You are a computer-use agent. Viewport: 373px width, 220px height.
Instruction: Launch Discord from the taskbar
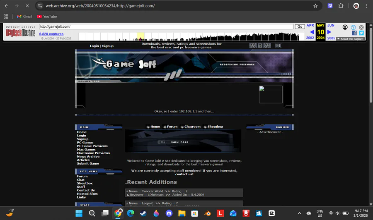[169, 213]
